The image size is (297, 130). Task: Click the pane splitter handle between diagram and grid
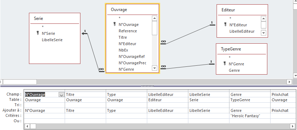pyautogui.click(x=148, y=86)
